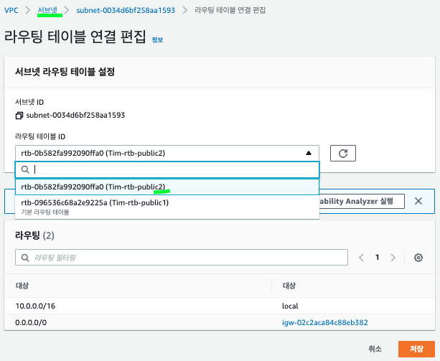440x361 pixels.
Task: Select rtb-0b582fa992090ffa0 (Tim-rtb-public2) option
Action: coord(167,187)
